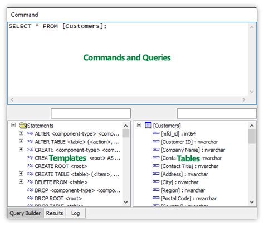
Task: Open the Results tab
Action: pos(55,213)
